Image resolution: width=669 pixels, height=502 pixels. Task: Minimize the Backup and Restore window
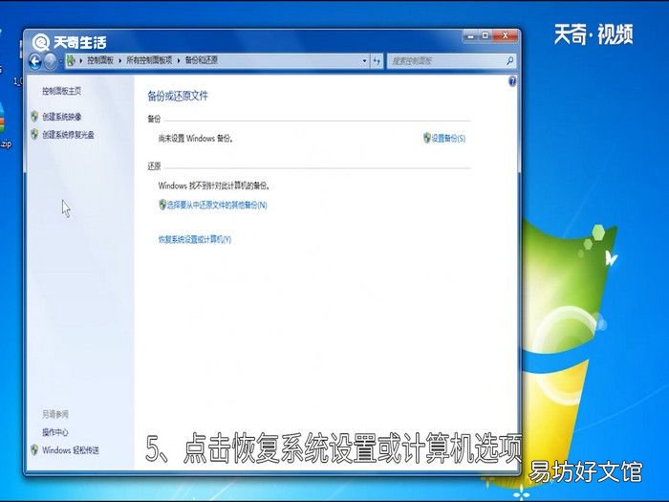[x=470, y=36]
